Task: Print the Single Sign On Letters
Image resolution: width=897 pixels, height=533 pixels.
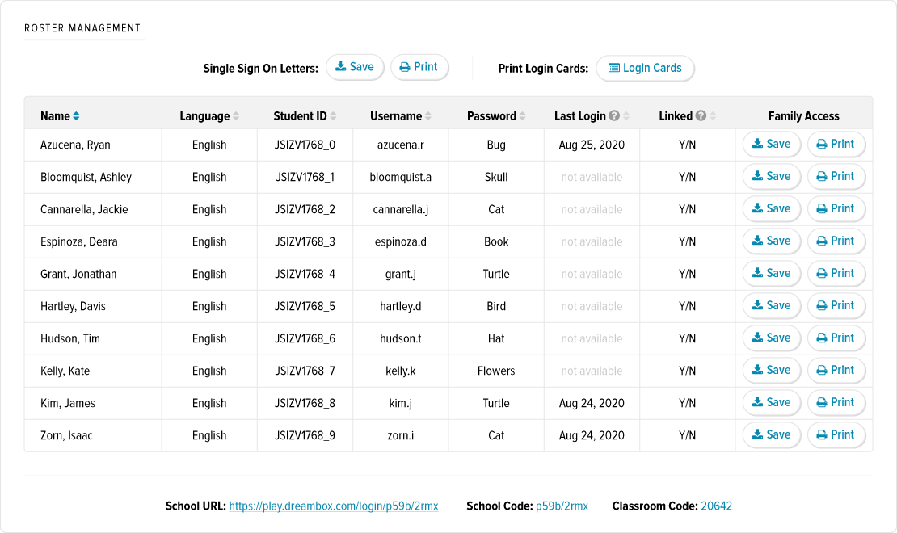Action: pyautogui.click(x=419, y=67)
